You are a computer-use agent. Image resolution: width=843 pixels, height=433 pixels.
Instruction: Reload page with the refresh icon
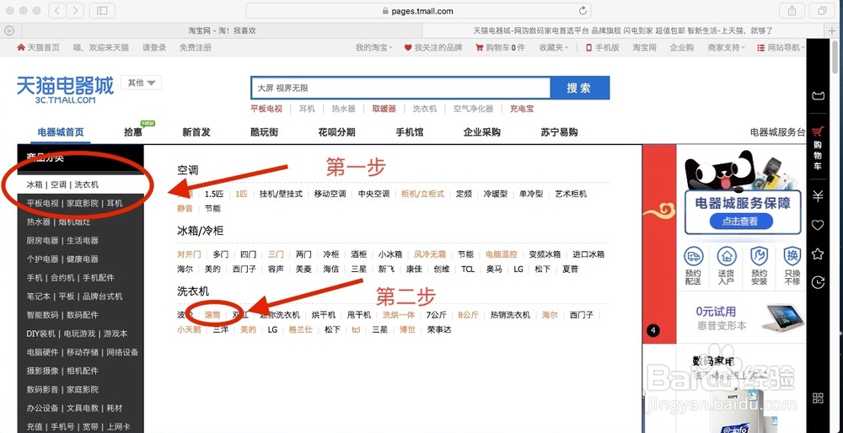(583, 11)
